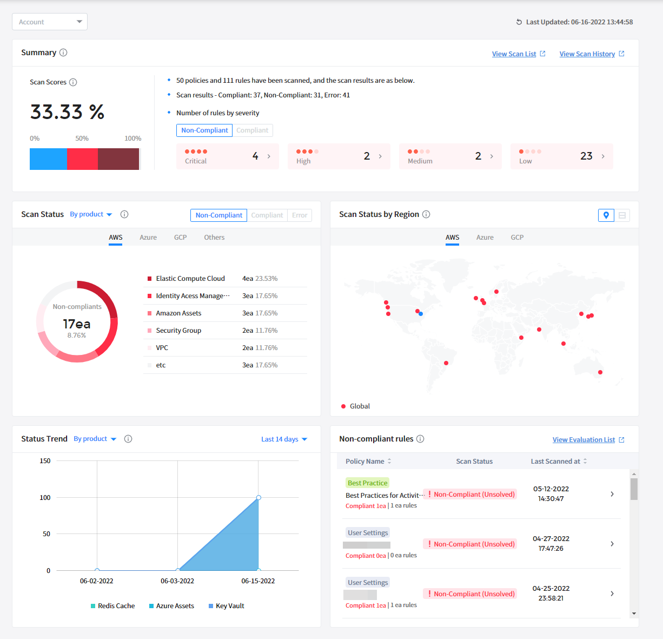The image size is (663, 639).
Task: Select Error filter in Scan Status
Action: (x=300, y=215)
